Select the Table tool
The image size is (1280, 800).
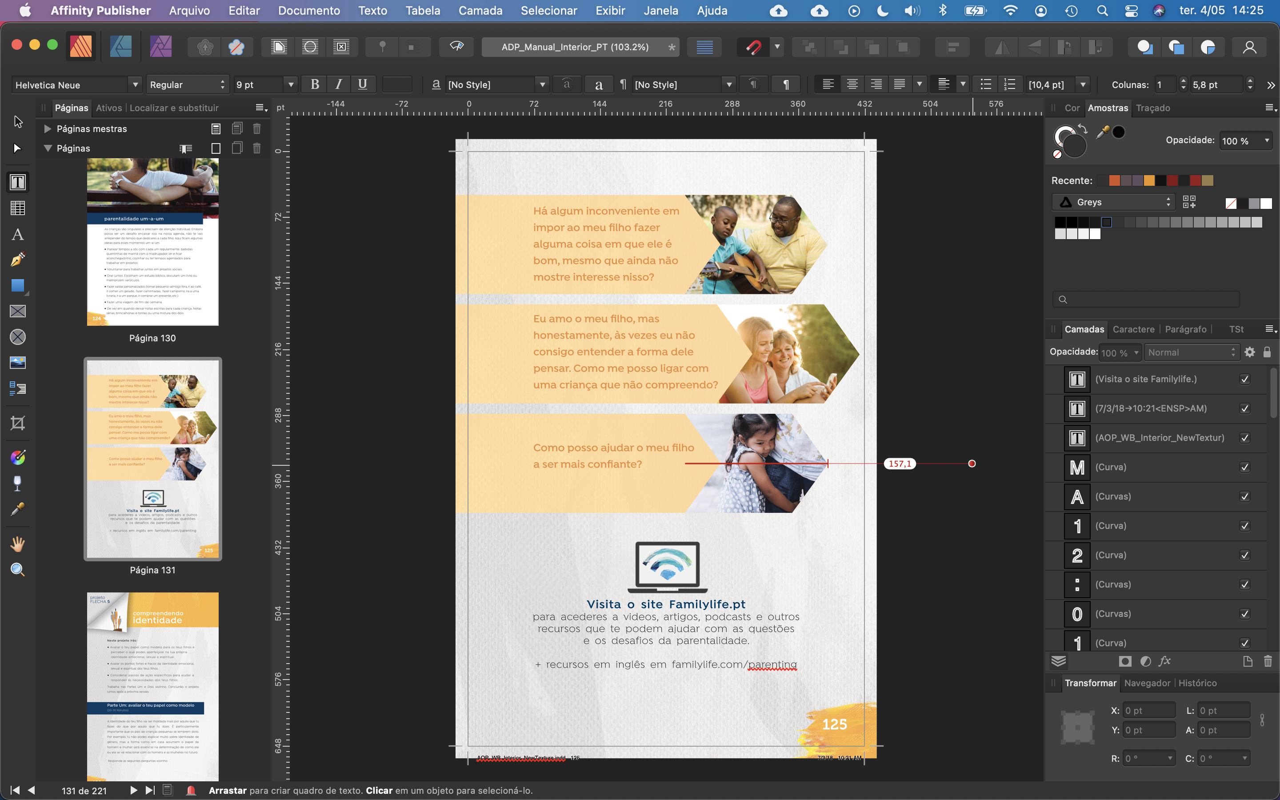pos(17,208)
